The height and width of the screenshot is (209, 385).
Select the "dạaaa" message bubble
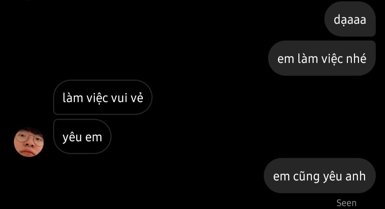pyautogui.click(x=350, y=19)
